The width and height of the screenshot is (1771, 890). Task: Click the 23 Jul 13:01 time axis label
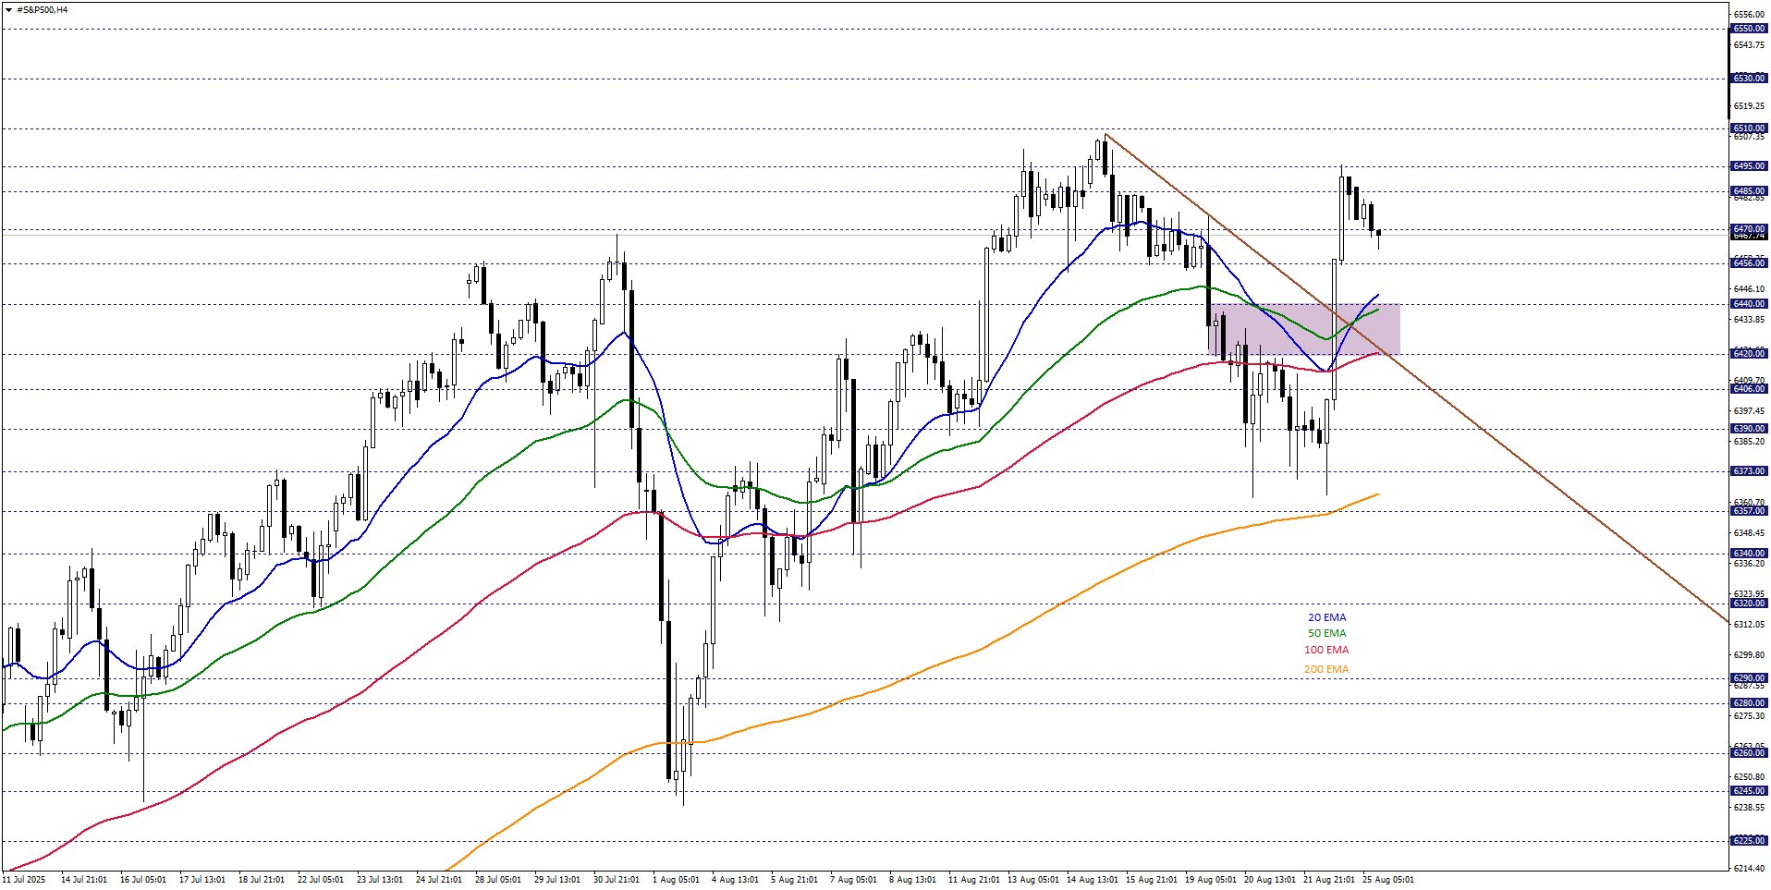pos(380,880)
